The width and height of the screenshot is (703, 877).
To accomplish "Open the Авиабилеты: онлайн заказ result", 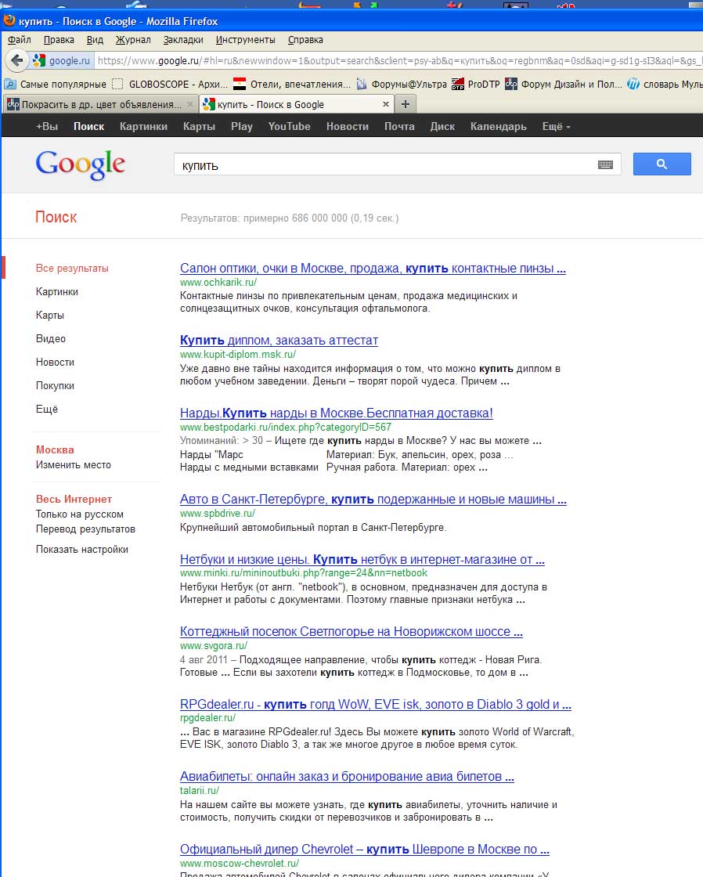I will click(x=347, y=776).
